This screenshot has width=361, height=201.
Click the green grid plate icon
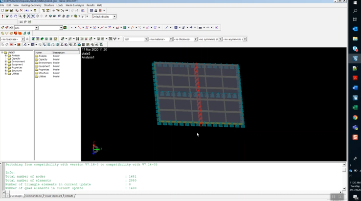tap(125, 28)
